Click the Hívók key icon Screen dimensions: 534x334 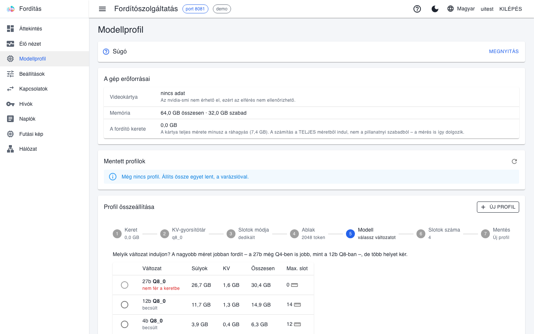click(x=10, y=104)
